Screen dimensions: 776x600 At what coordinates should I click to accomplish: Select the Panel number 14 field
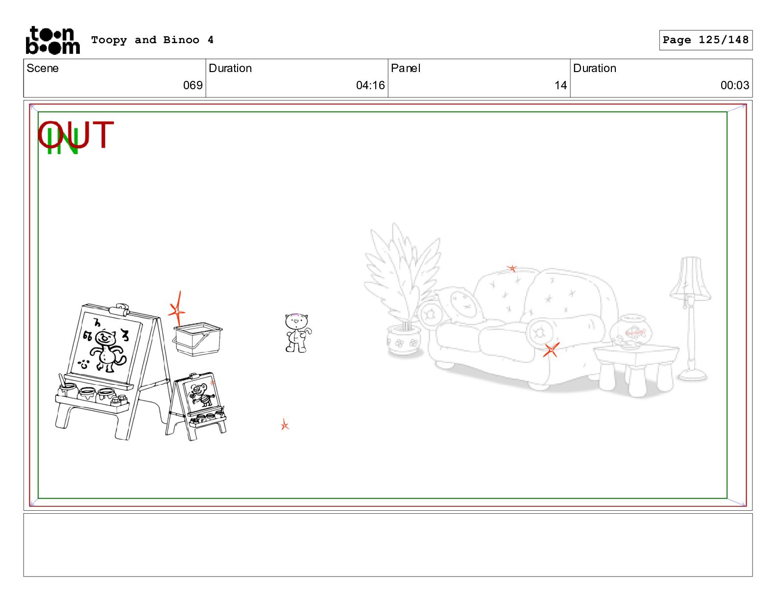coord(479,78)
